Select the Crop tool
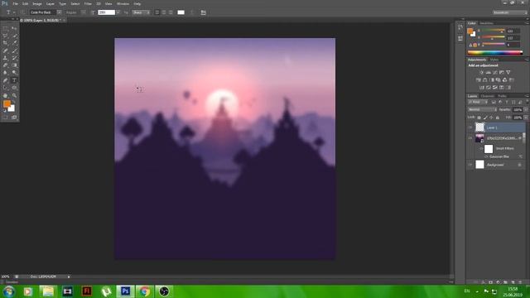 tap(5, 43)
